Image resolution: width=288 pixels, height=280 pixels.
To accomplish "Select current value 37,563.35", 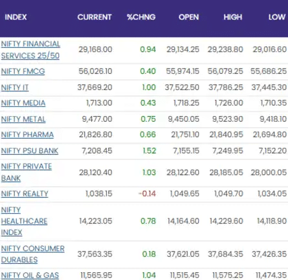I will coord(95,254).
